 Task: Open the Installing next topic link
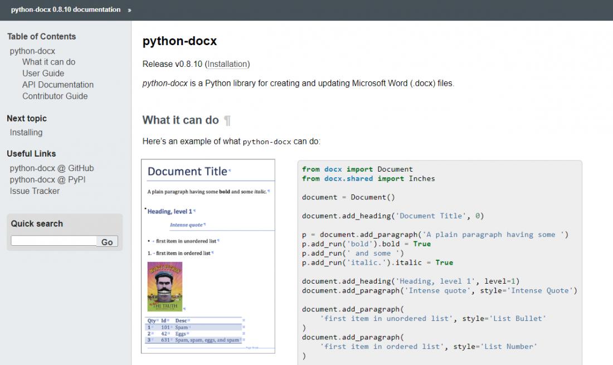(x=27, y=133)
